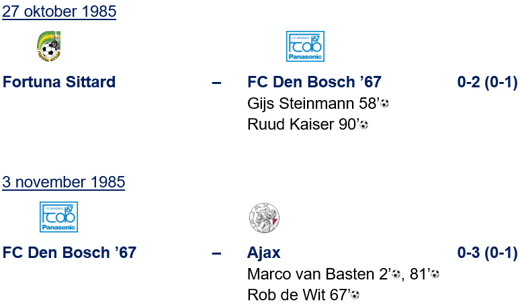Image resolution: width=520 pixels, height=307 pixels.
Task: Click the 0-2 (0-1) match score
Action: (487, 83)
